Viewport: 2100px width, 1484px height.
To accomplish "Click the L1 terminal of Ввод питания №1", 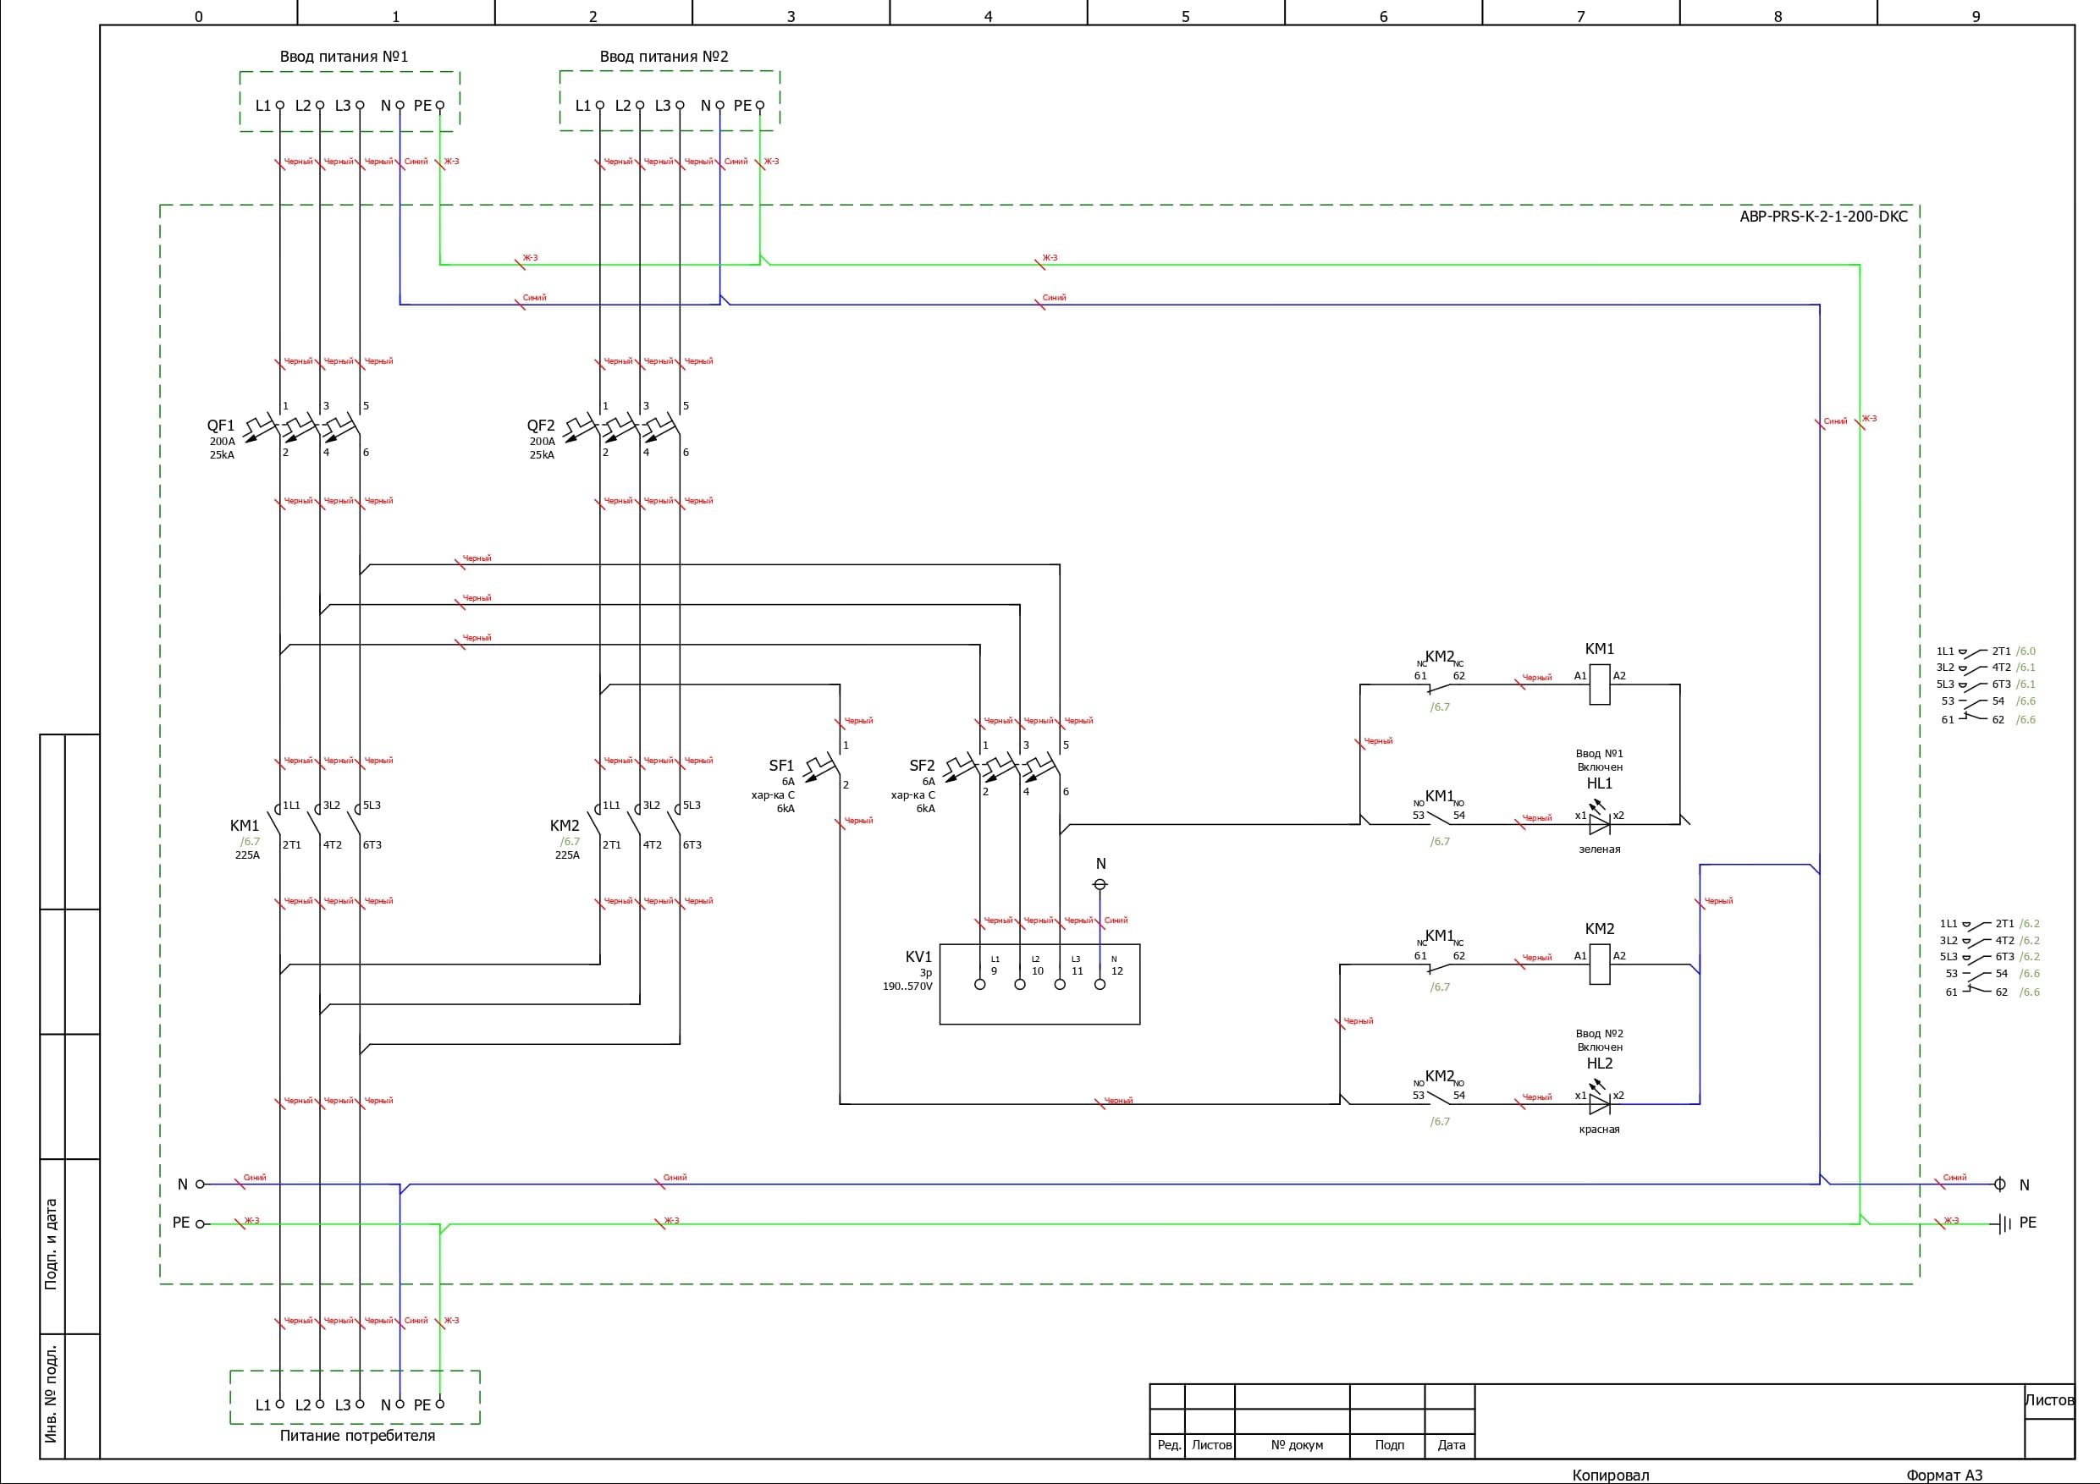I will pos(280,105).
